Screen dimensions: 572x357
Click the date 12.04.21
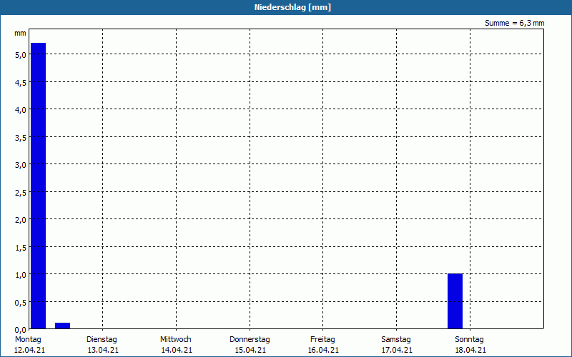click(29, 350)
